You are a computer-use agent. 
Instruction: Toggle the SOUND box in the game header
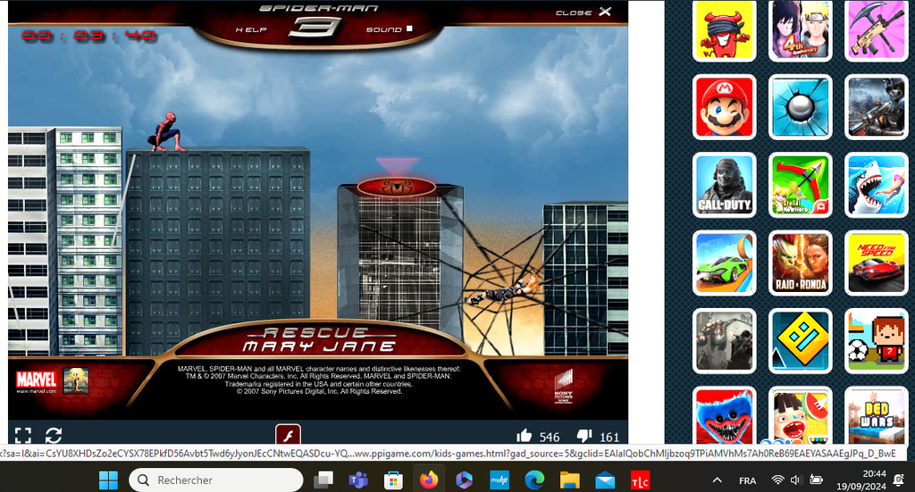coord(409,28)
